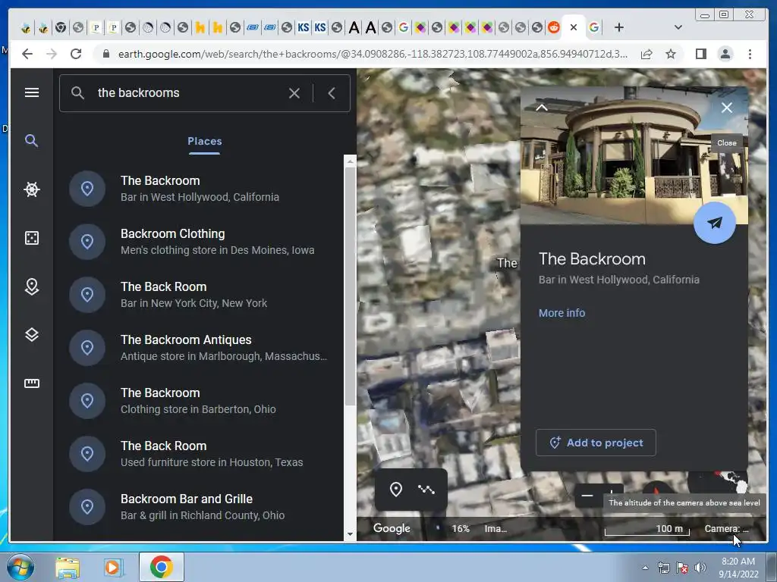The image size is (777, 582).
Task: Bookmark this page with star icon
Action: coord(671,54)
